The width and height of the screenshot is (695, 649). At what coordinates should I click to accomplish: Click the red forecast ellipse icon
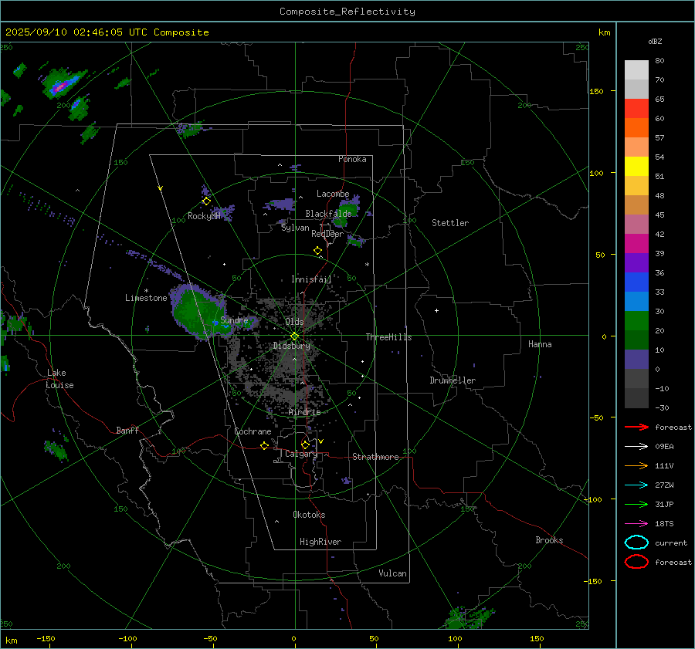pyautogui.click(x=636, y=562)
